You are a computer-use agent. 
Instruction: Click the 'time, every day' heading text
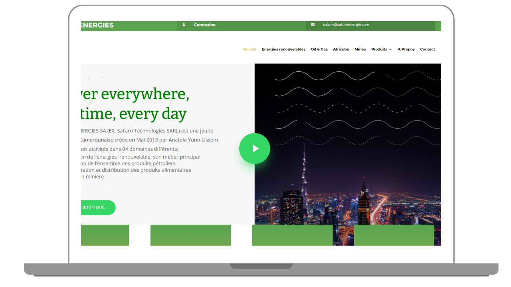coord(134,114)
